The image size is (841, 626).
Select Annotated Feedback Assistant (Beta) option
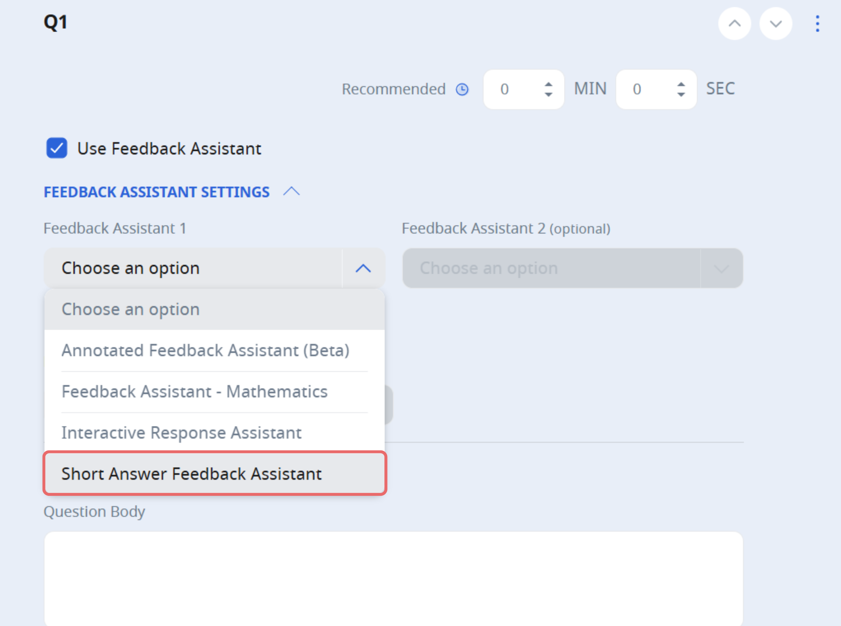coord(215,350)
